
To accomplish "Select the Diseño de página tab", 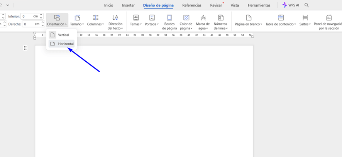I will pos(158,5).
